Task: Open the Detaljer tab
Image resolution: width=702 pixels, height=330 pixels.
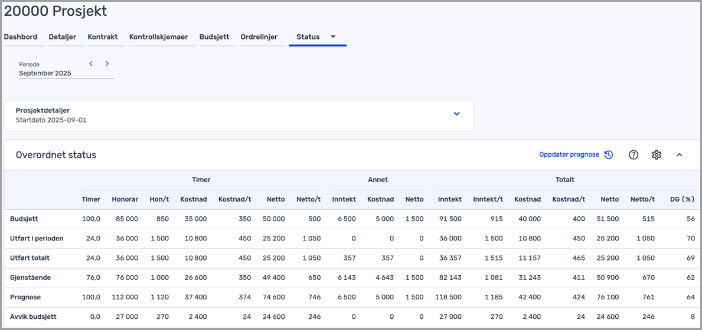Action: point(62,37)
